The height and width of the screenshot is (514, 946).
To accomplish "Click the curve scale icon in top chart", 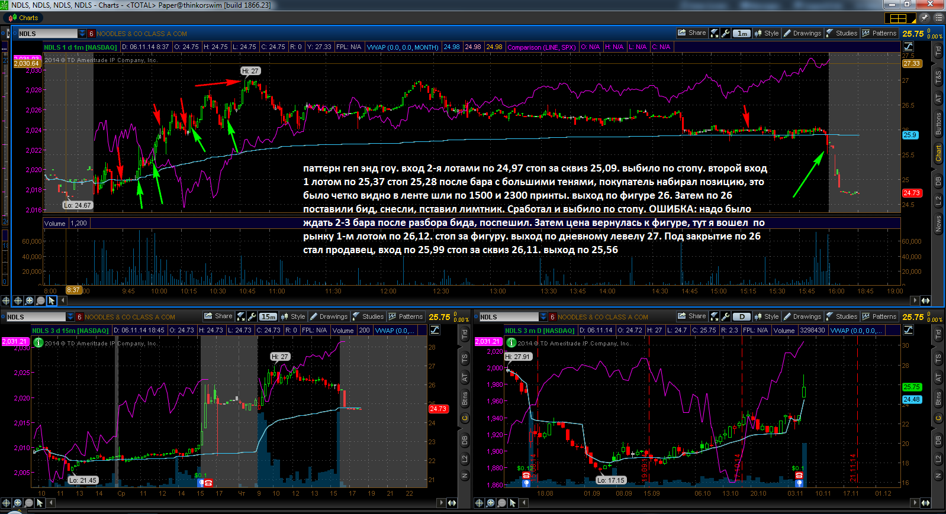I will coord(909,47).
